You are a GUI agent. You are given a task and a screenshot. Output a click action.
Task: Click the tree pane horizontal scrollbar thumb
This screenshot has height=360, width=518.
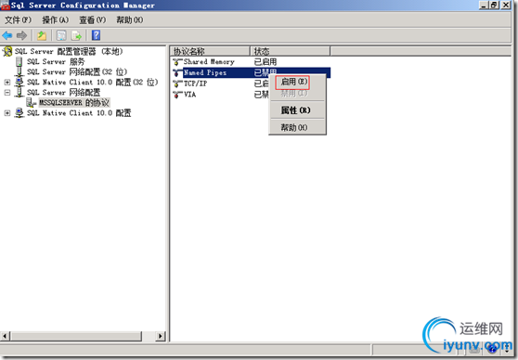pos(76,336)
